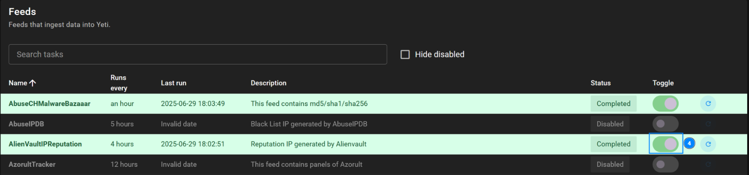
Task: Click the disabled AzorultTracker refresh icon
Action: (x=708, y=165)
